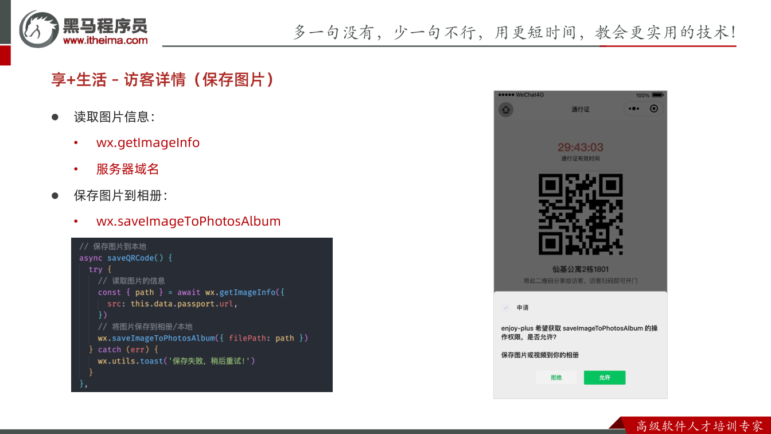
Task: Click the 申请 label in the dialog
Action: point(523,308)
